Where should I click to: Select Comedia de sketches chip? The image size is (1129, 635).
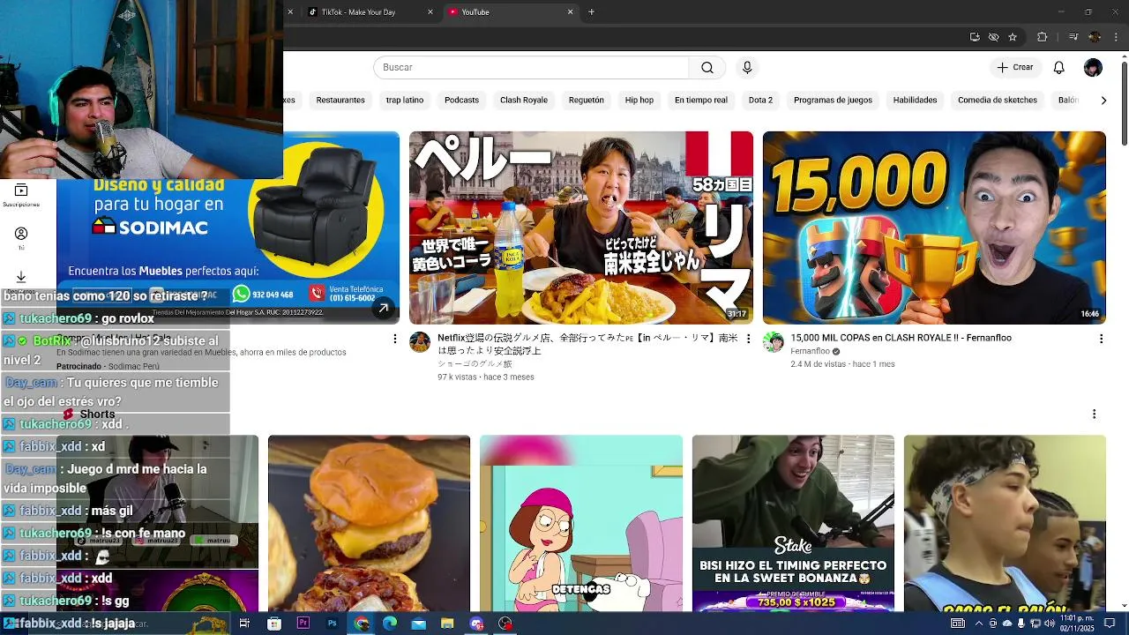998,101
